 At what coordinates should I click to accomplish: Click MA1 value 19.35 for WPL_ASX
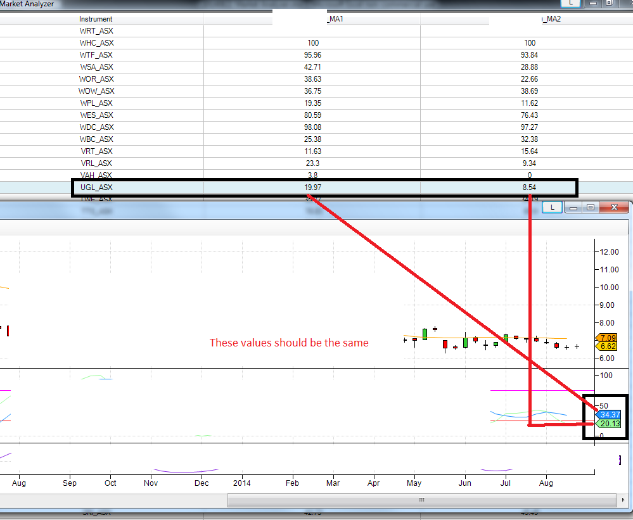click(x=313, y=103)
